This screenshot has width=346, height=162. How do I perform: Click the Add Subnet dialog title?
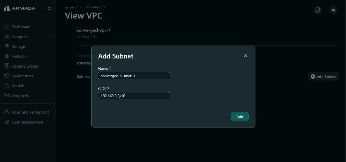116,56
